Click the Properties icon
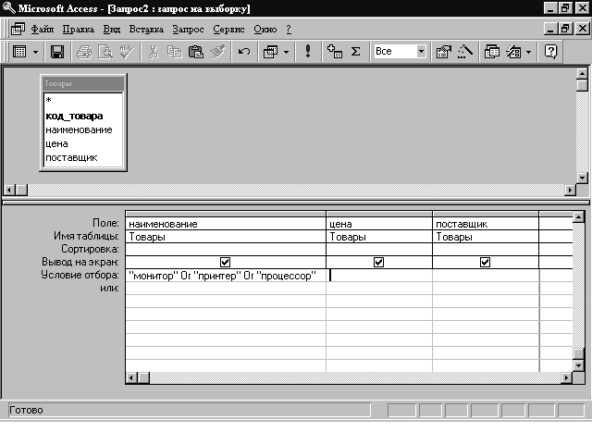This screenshot has width=592, height=444. tap(444, 52)
